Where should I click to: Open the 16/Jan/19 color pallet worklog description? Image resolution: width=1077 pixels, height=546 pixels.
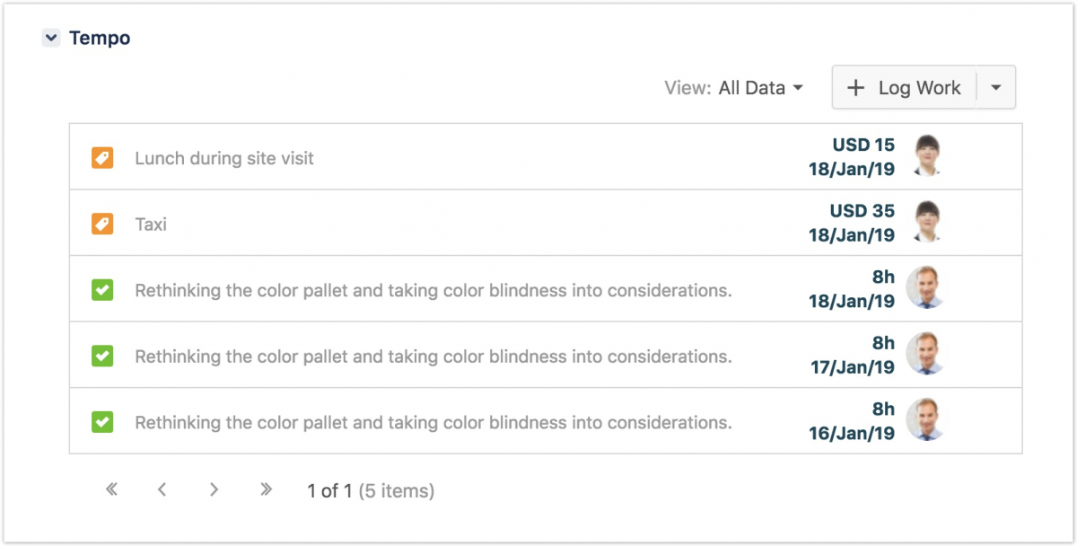(433, 422)
